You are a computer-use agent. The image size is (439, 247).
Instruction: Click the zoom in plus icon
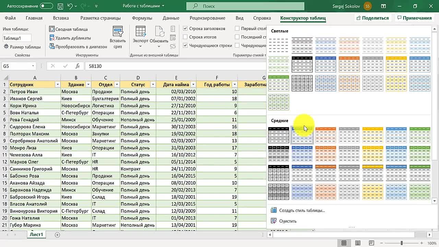pos(422,243)
